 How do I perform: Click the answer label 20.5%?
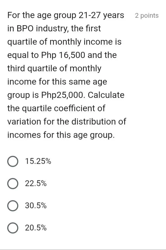36,228
